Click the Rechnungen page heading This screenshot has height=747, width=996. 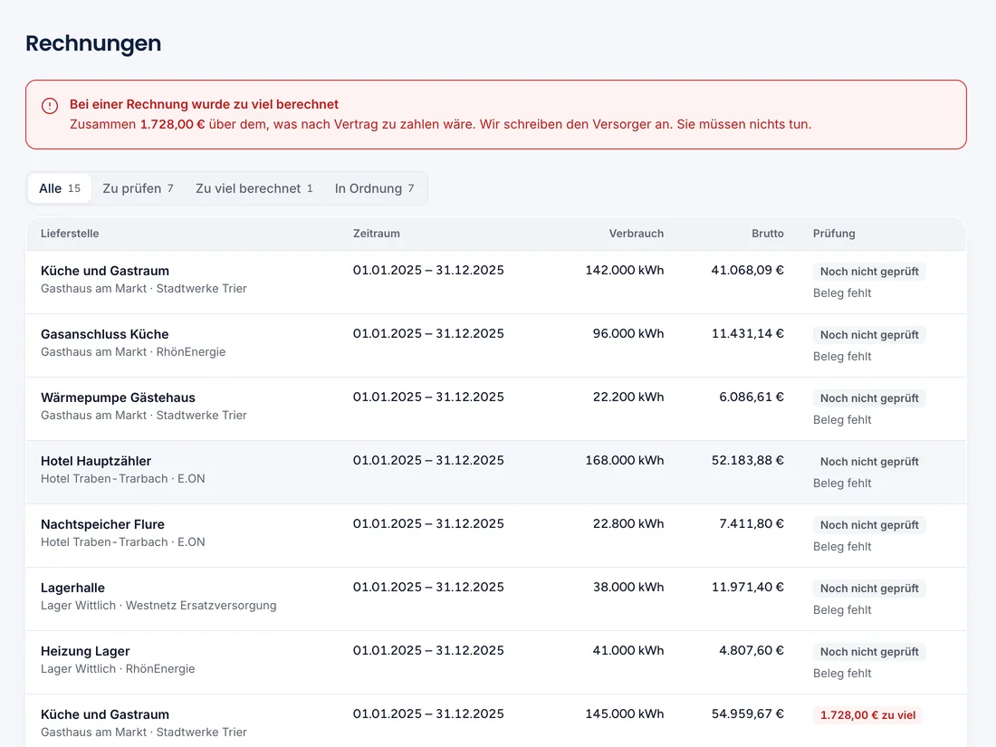click(x=93, y=43)
